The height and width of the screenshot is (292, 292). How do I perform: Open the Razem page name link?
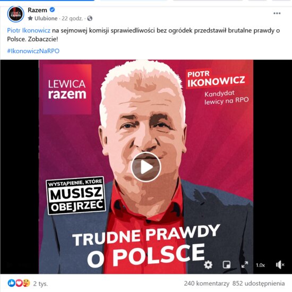coord(37,10)
